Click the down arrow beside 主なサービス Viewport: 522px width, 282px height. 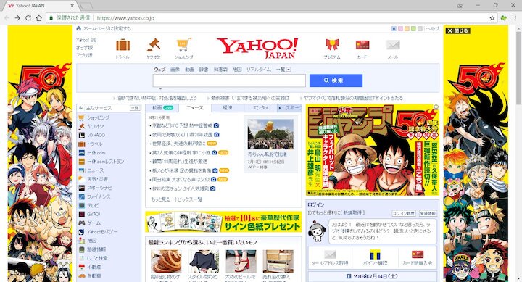click(80, 108)
